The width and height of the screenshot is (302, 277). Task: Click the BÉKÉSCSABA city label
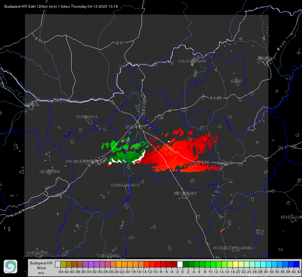(x=291, y=217)
